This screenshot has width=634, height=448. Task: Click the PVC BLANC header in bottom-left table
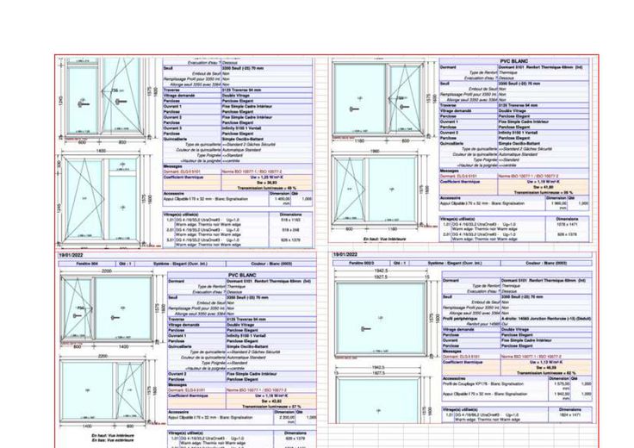pyautogui.click(x=243, y=276)
